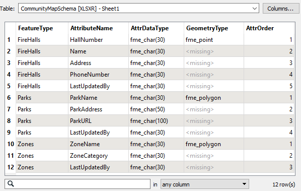Image resolution: width=301 pixels, height=191 pixels.
Task: Select fme_polygon in the Zones row
Action: [x=214, y=144]
